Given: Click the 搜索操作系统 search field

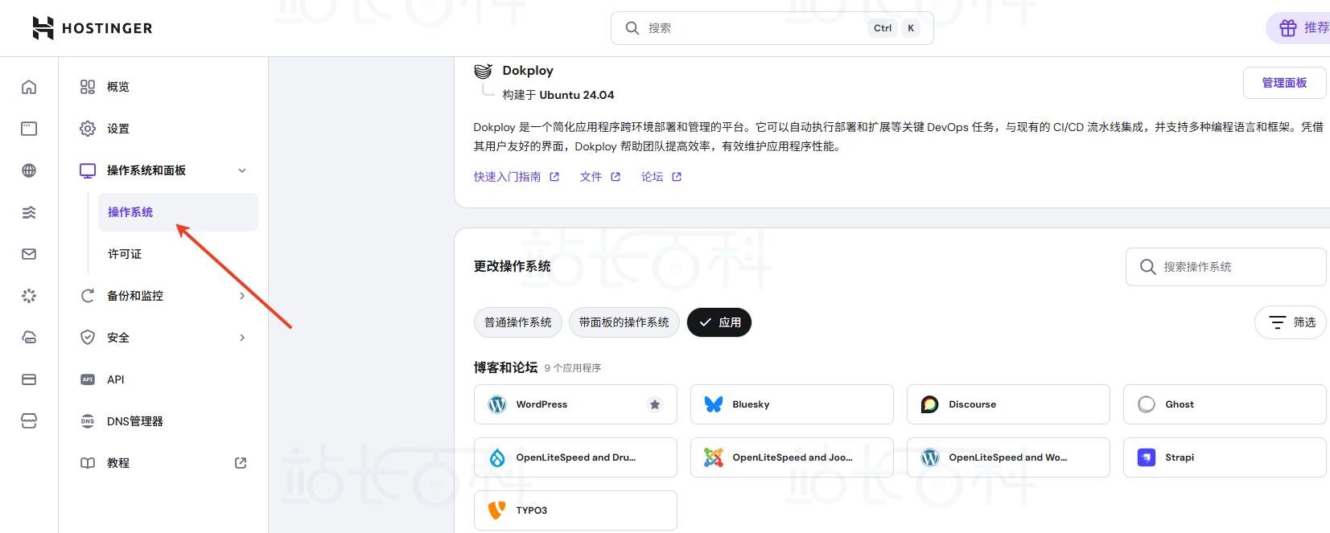Looking at the screenshot, I should point(1231,267).
